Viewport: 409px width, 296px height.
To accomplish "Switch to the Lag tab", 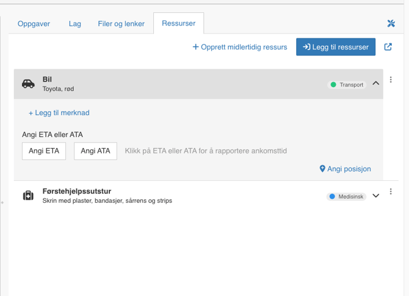I will click(75, 24).
